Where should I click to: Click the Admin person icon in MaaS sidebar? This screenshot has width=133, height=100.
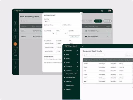(x=64, y=54)
